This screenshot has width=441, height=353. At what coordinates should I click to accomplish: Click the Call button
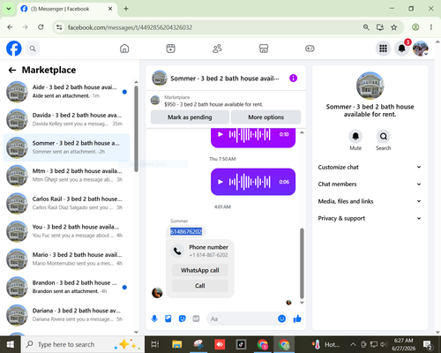click(200, 286)
